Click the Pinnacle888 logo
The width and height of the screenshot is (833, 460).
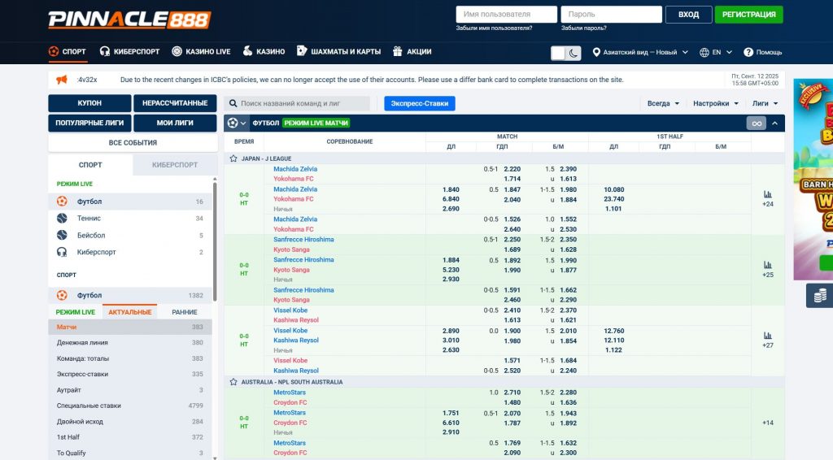[x=129, y=19]
